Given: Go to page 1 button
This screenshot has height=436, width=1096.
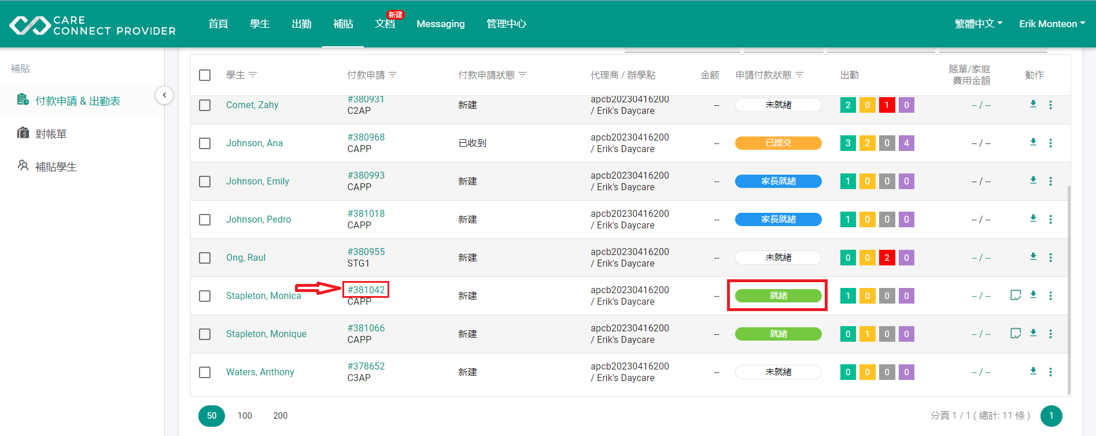Looking at the screenshot, I should point(1051,416).
